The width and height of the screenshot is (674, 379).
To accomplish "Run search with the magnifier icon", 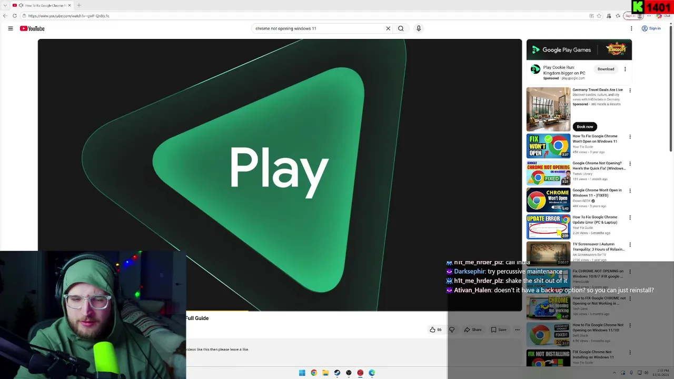I will click(401, 28).
